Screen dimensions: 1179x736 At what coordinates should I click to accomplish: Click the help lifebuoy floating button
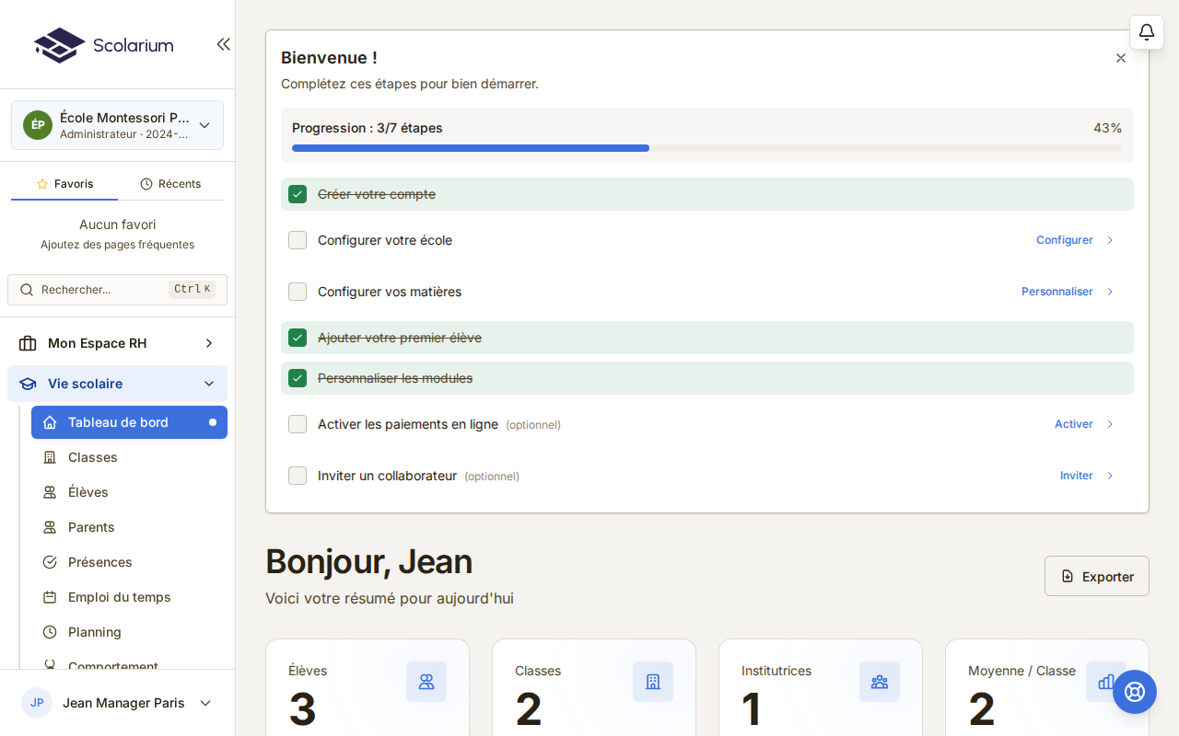click(x=1135, y=692)
